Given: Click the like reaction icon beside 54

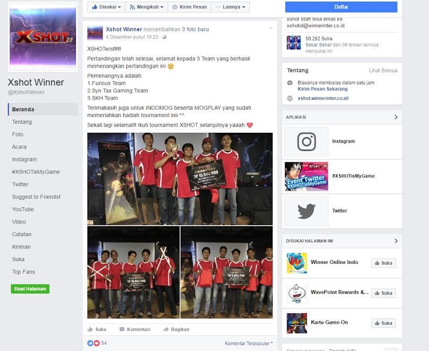Looking at the screenshot, I should click(x=90, y=343).
